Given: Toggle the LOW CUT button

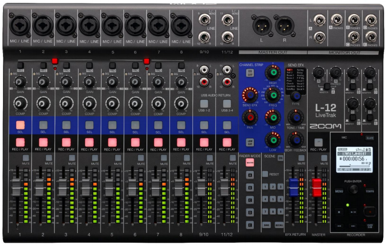Looking at the screenshot, I should (x=249, y=142).
